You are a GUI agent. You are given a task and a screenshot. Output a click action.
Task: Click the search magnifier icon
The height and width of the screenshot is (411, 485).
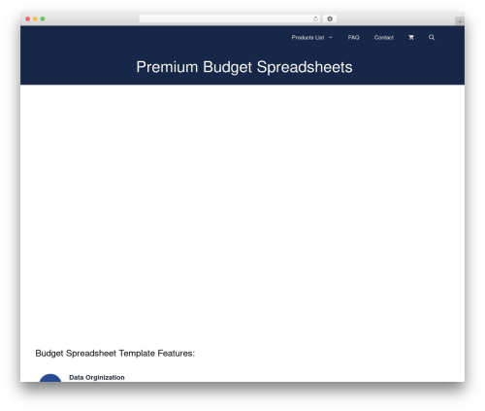[x=432, y=38]
